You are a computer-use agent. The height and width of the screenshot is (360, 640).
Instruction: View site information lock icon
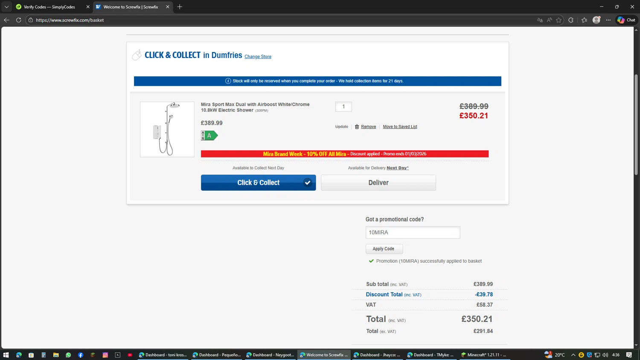click(31, 20)
